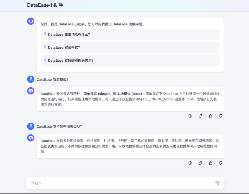Image resolution: width=249 pixels, height=194 pixels.
Task: Click user message text 'DataEase 支持哪些图表类型?'
Action: [x=59, y=127]
